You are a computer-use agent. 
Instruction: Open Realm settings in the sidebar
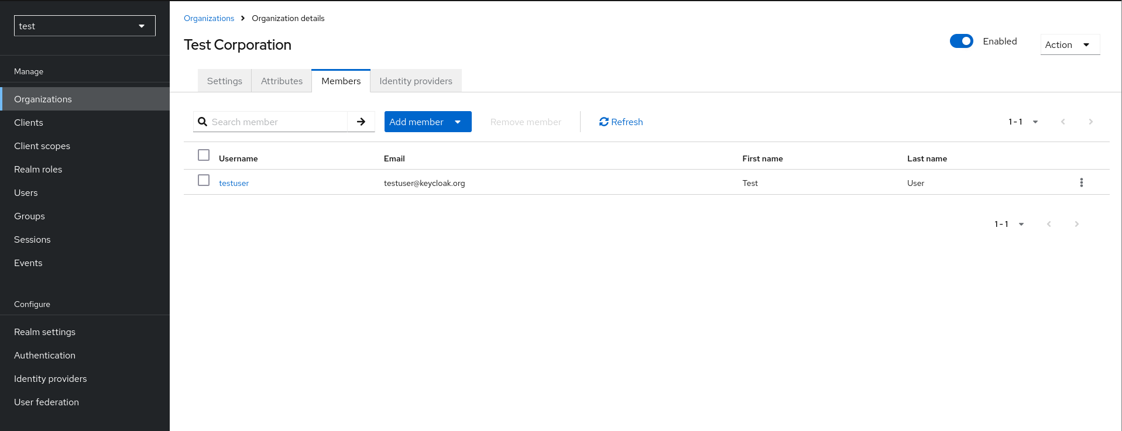pos(44,332)
